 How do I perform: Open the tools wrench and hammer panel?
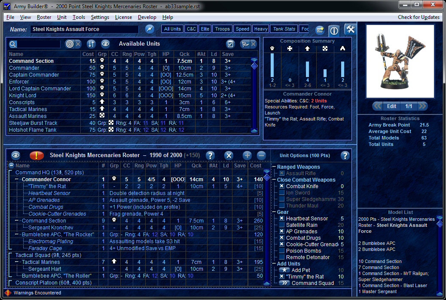click(351, 29)
